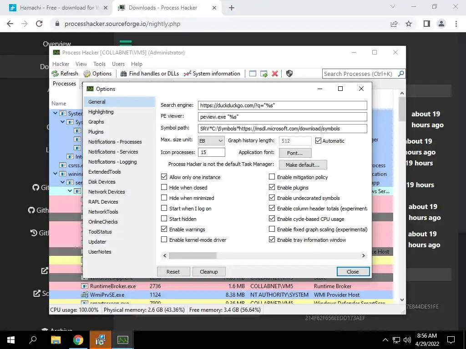Check Enable fixed graph scaling
Image resolution: width=466 pixels, height=349 pixels.
(x=272, y=229)
